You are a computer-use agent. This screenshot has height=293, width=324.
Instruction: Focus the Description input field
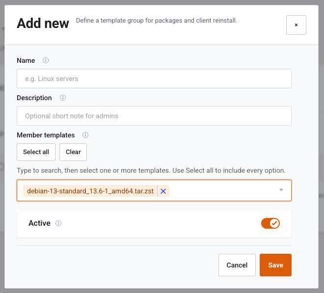[154, 116]
